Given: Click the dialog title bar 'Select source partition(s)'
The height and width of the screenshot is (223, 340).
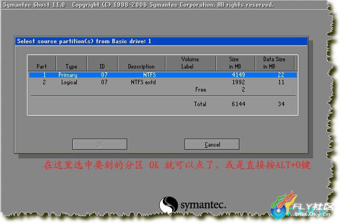Looking at the screenshot, I should pyautogui.click(x=161, y=41).
